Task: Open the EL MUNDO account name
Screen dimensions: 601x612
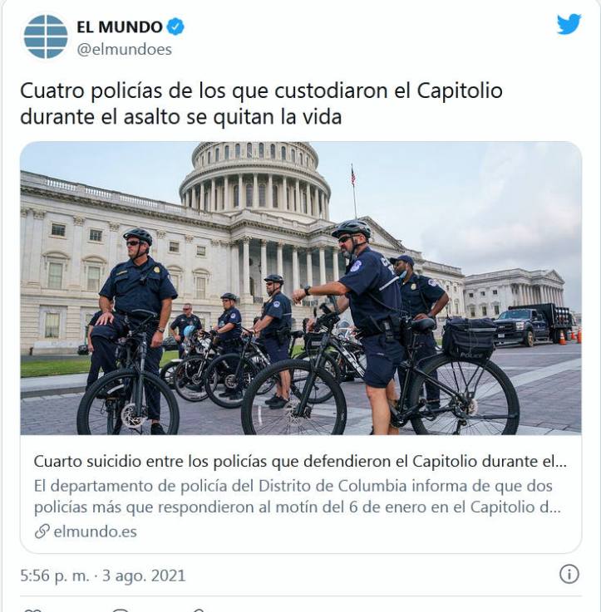Action: pyautogui.click(x=120, y=27)
